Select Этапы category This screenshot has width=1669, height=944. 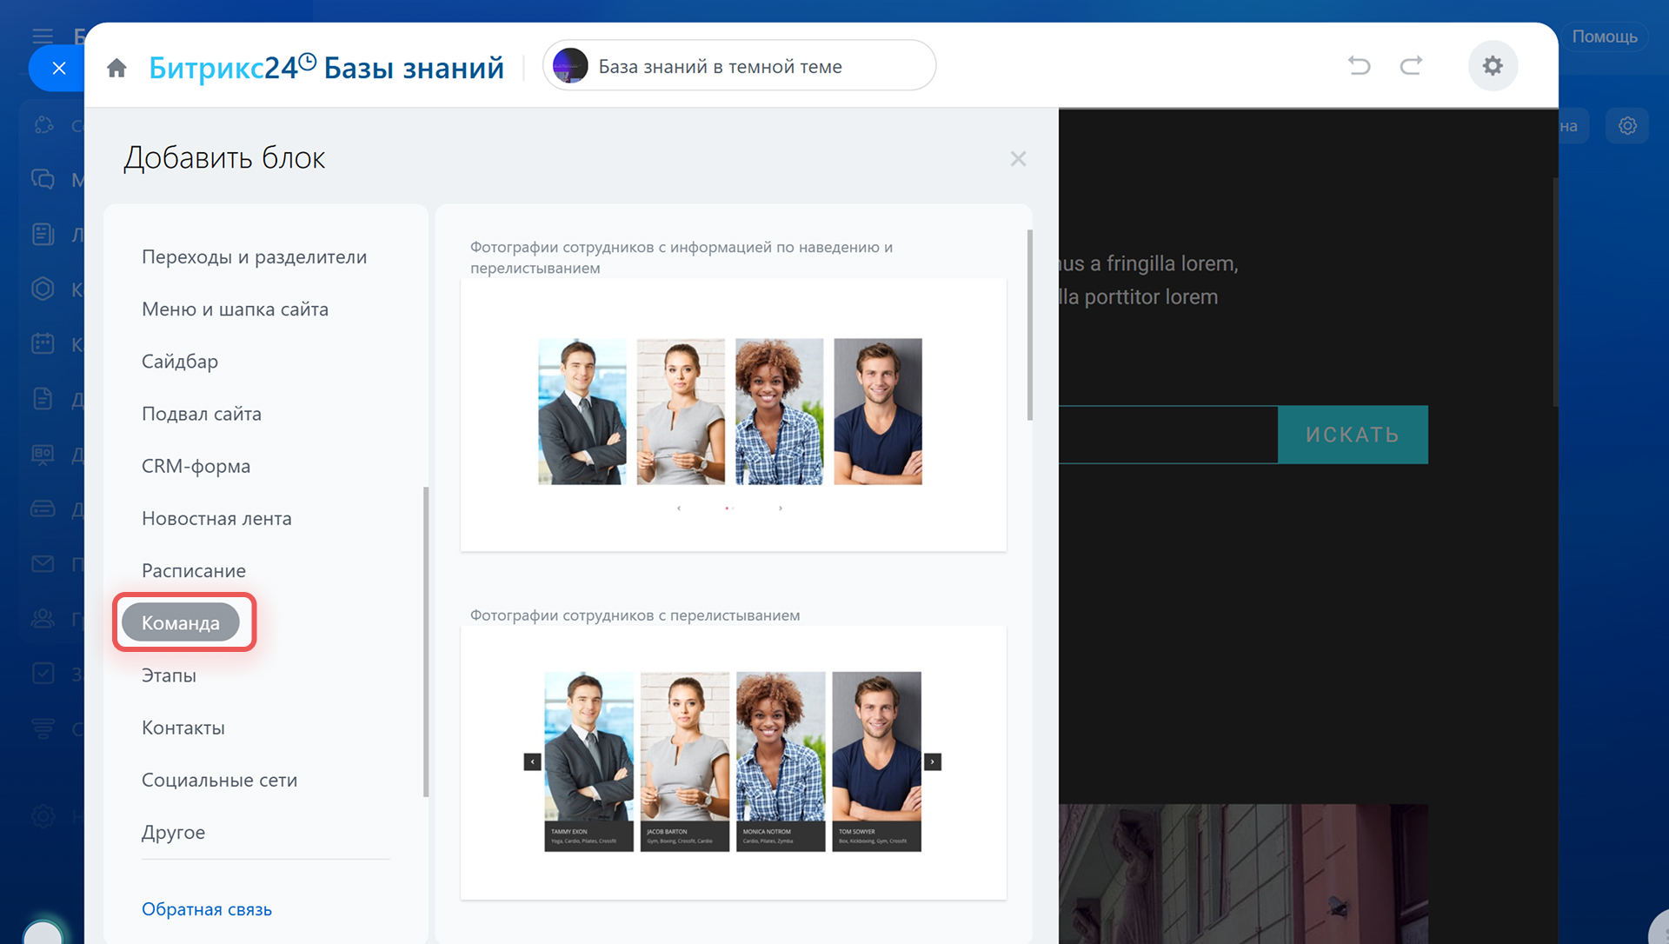click(x=169, y=675)
